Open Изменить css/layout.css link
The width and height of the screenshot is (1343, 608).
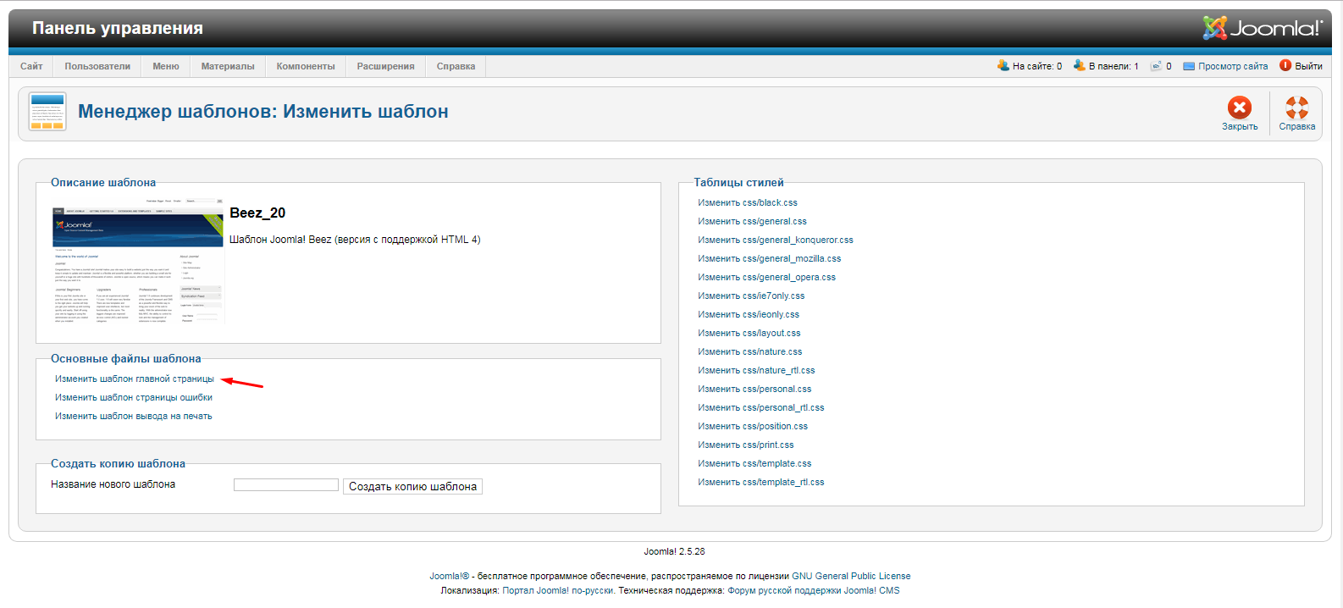(749, 334)
